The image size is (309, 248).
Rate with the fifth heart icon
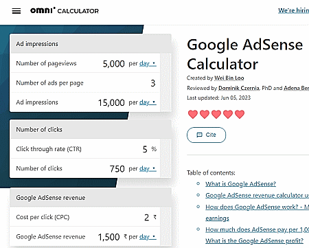(240, 114)
